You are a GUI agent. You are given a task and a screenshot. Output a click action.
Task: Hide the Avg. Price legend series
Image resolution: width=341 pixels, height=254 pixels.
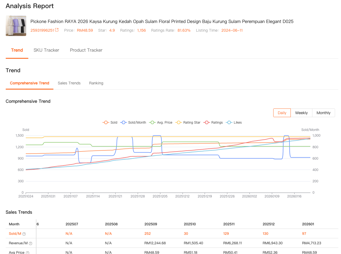point(153,123)
